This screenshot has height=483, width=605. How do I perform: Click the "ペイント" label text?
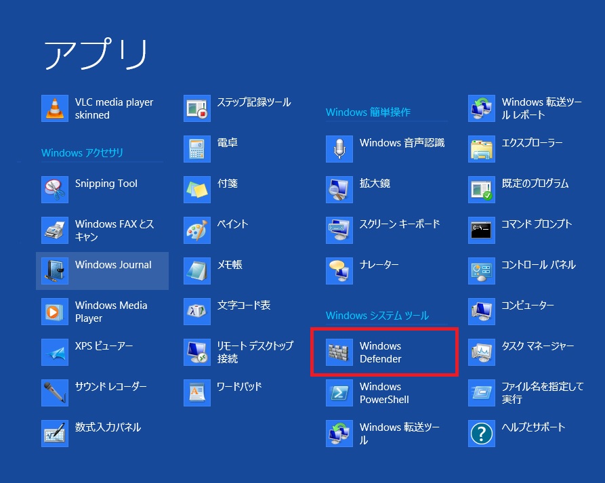click(x=232, y=224)
